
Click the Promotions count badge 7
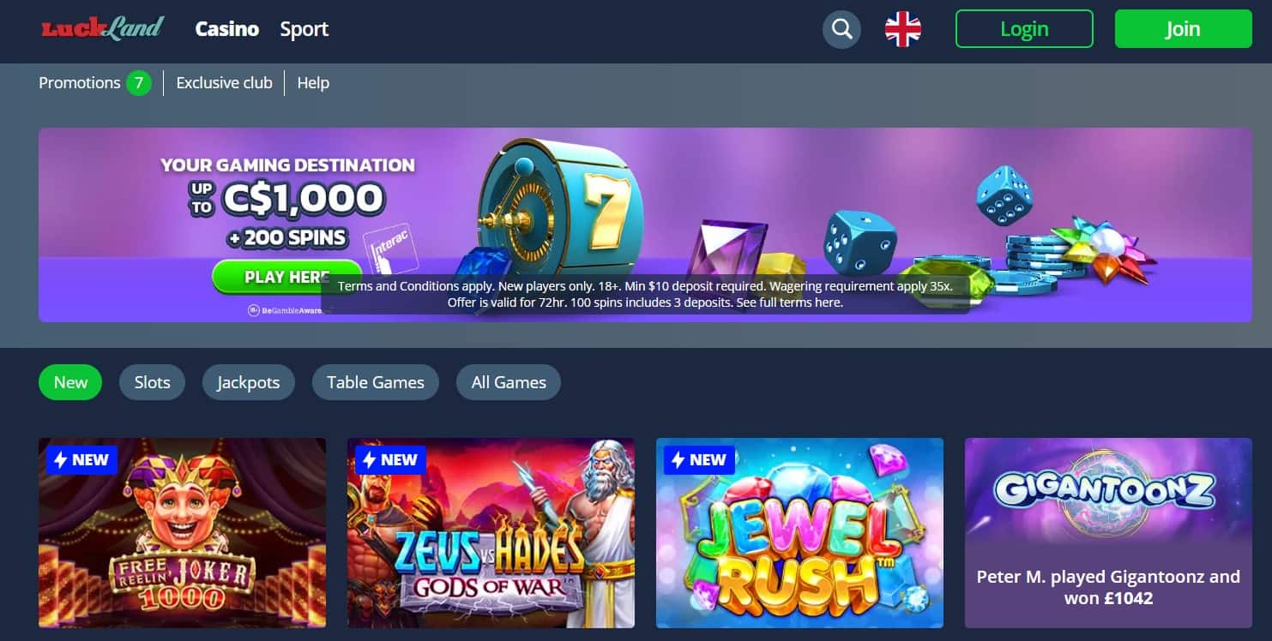pyautogui.click(x=139, y=83)
